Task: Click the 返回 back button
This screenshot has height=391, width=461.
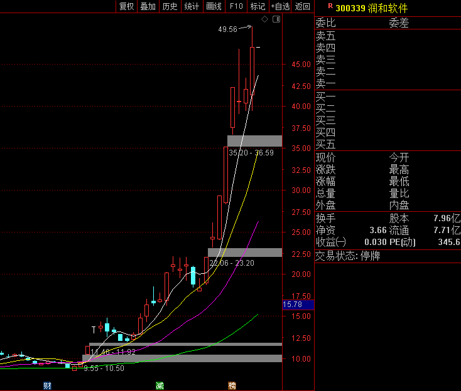Action: [303, 6]
